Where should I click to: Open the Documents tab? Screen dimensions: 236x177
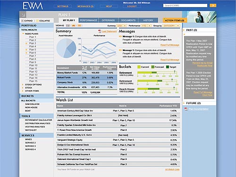tap(128, 20)
